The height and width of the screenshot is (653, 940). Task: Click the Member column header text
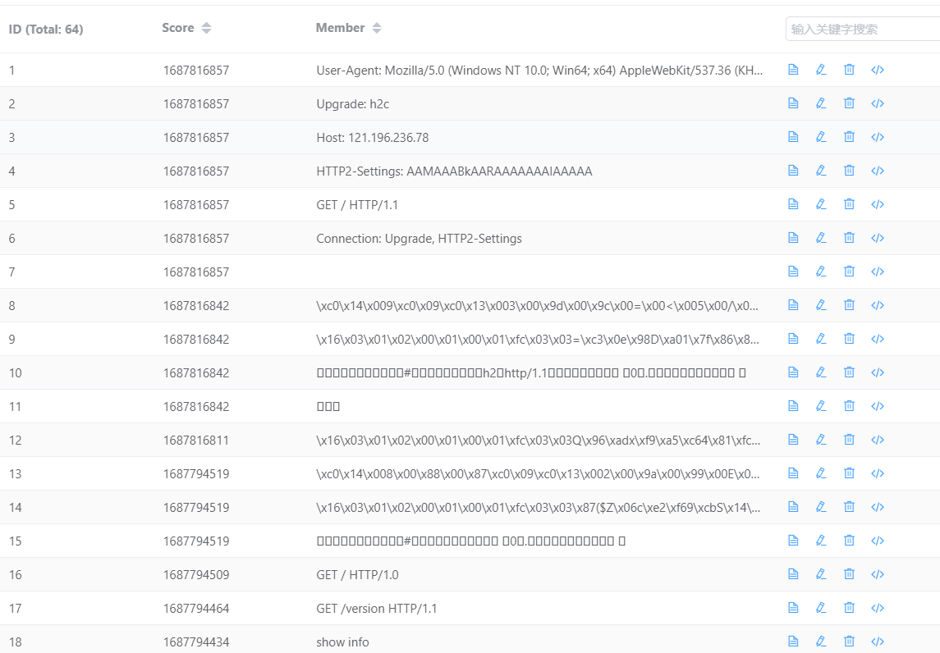point(340,28)
